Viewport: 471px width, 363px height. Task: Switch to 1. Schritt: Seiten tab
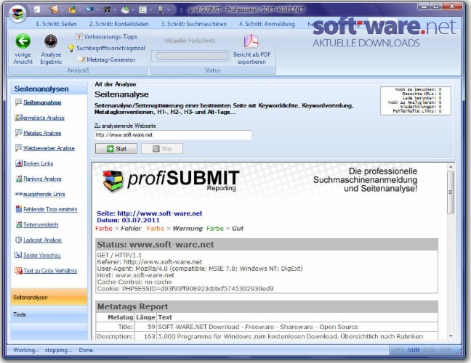pos(56,24)
